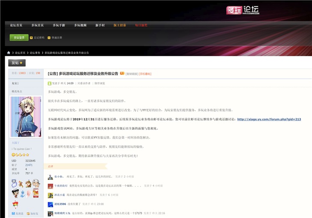
Task: Click the capped-boy medal icon
Action: (x=36, y=183)
